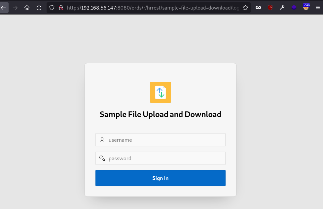
Task: Reload the current page
Action: (39, 8)
